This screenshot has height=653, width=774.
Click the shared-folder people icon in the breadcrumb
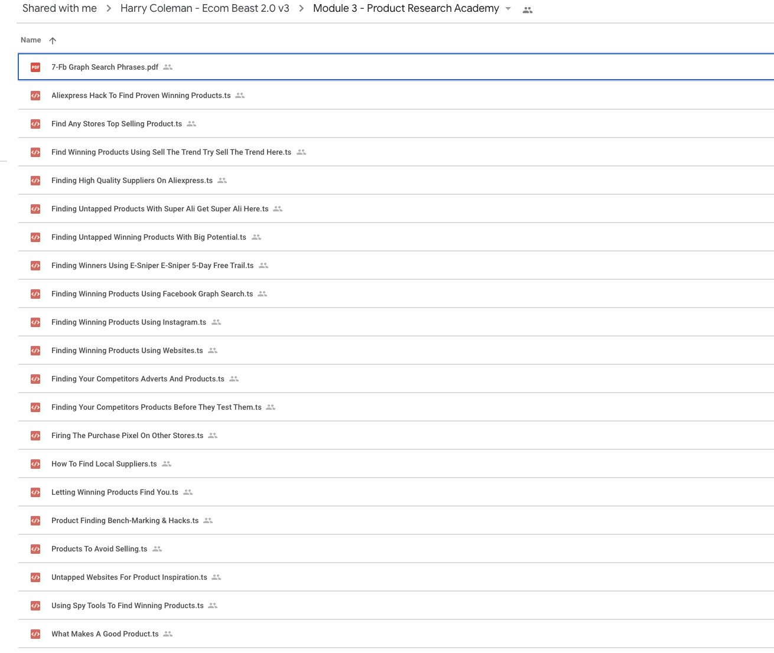click(x=528, y=10)
